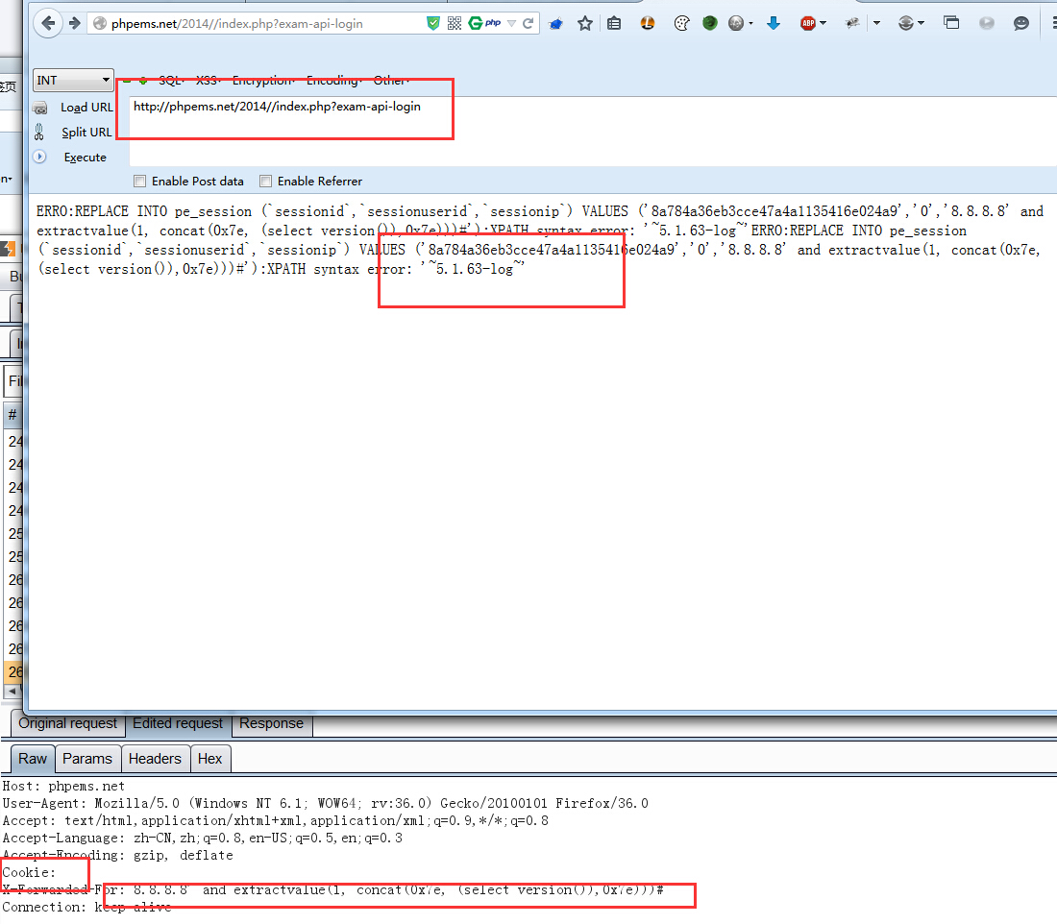Click the grey globe extension icon
The image size is (1057, 924).
(x=736, y=24)
